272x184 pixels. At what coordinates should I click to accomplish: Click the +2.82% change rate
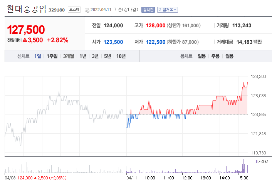pyautogui.click(x=57, y=40)
